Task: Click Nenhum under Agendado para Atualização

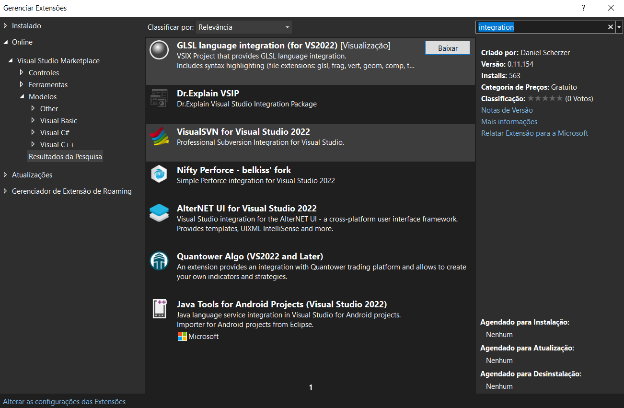Action: click(499, 361)
